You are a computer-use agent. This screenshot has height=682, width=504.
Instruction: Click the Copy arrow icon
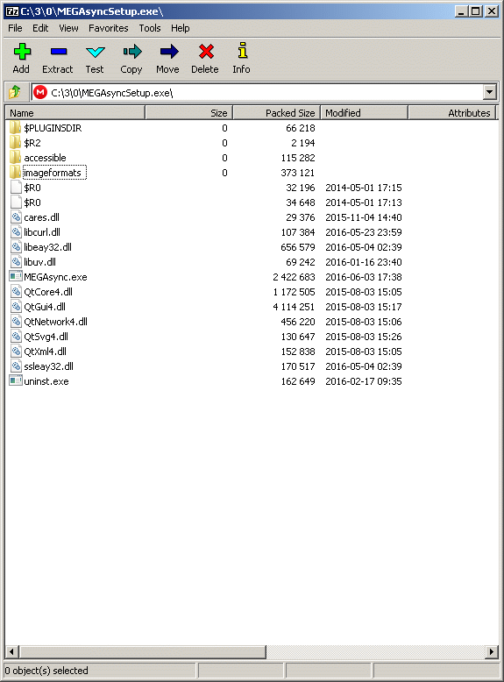(x=131, y=52)
